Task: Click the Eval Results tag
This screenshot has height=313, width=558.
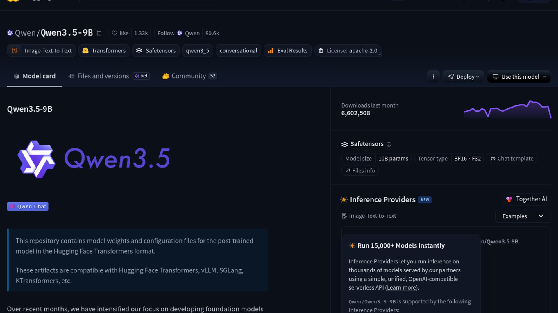Action: (288, 51)
